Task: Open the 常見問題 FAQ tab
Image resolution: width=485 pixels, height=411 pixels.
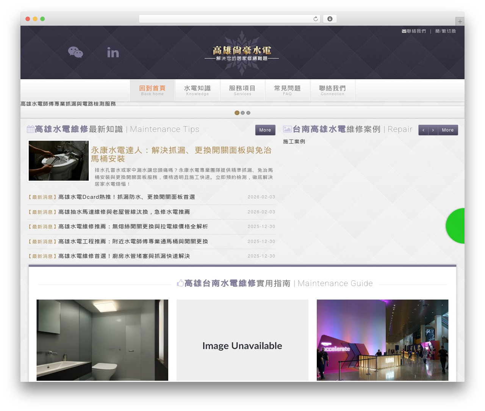Action: click(x=288, y=90)
